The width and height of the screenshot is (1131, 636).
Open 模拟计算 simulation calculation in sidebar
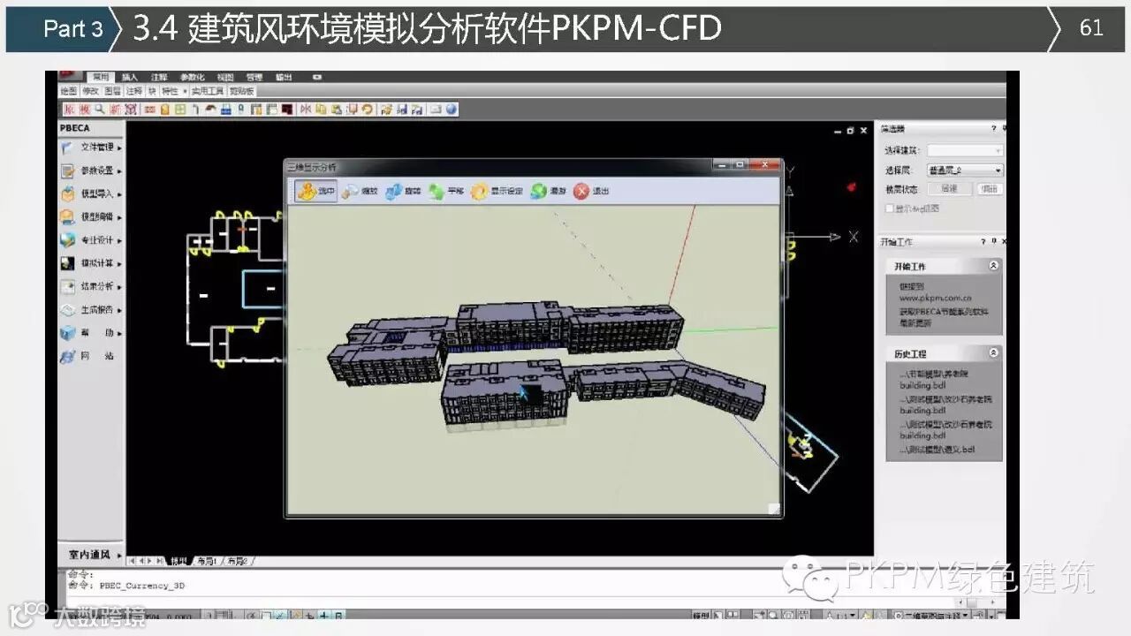[90, 263]
